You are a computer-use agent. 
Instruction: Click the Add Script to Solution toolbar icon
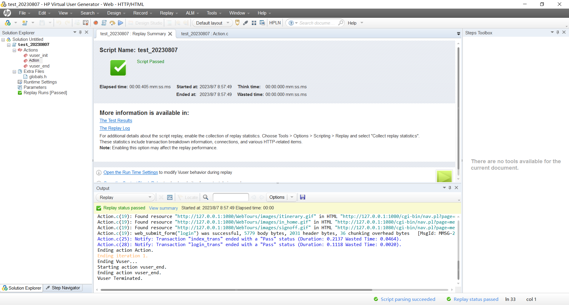[x=8, y=23]
